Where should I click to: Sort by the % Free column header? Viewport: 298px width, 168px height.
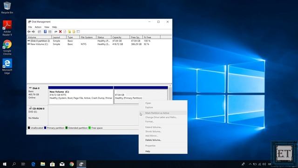[x=151, y=37]
